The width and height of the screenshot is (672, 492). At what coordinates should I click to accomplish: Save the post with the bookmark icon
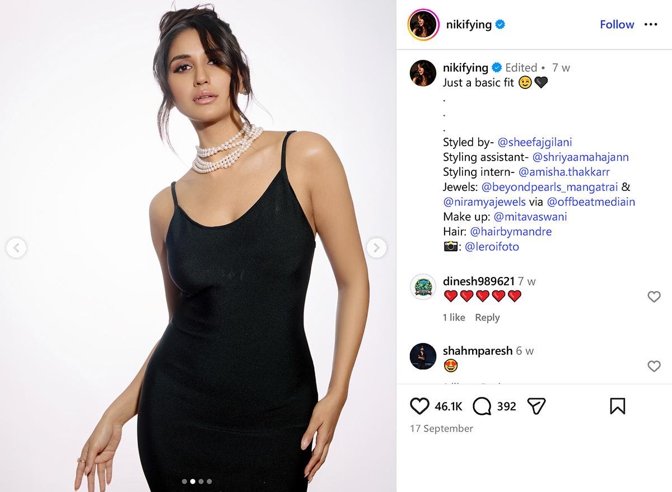617,406
